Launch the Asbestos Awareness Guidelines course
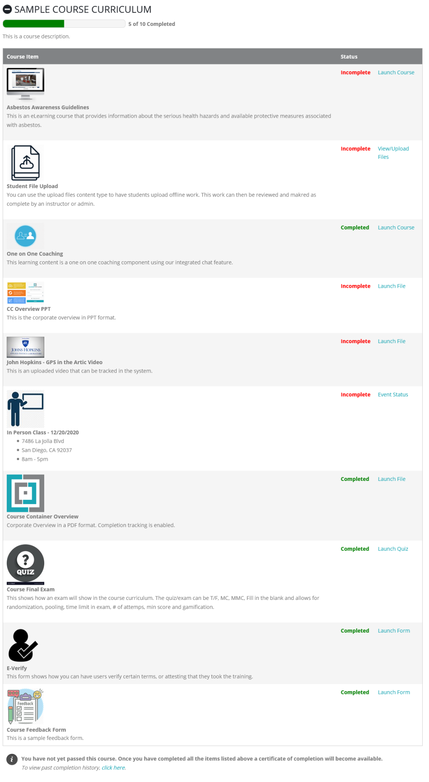Image resolution: width=429 pixels, height=782 pixels. tap(395, 72)
